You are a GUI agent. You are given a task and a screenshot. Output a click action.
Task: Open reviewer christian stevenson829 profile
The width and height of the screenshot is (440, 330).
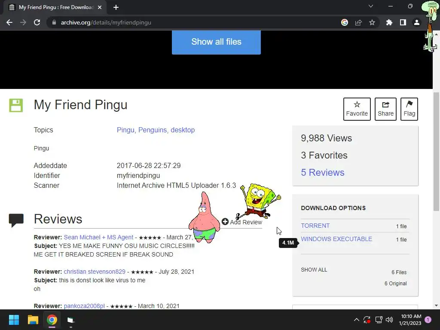[95, 272]
